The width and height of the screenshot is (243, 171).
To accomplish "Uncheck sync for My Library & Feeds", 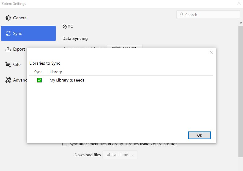I will click(39, 80).
